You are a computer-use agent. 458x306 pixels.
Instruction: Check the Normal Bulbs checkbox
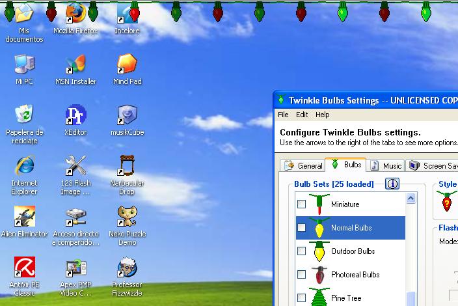tap(301, 227)
